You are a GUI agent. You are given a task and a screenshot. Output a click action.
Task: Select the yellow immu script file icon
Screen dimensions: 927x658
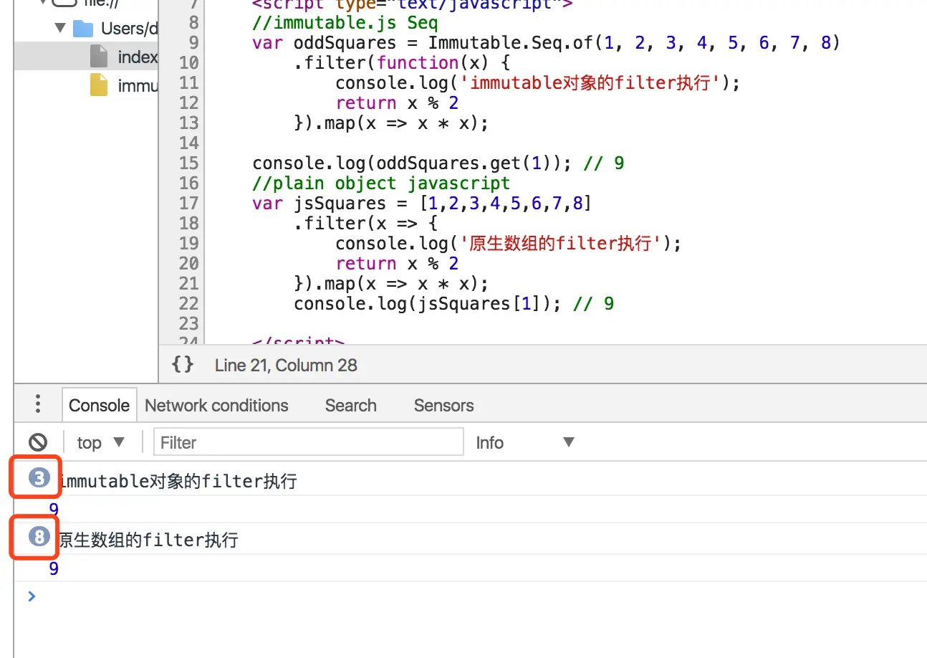[x=99, y=85]
